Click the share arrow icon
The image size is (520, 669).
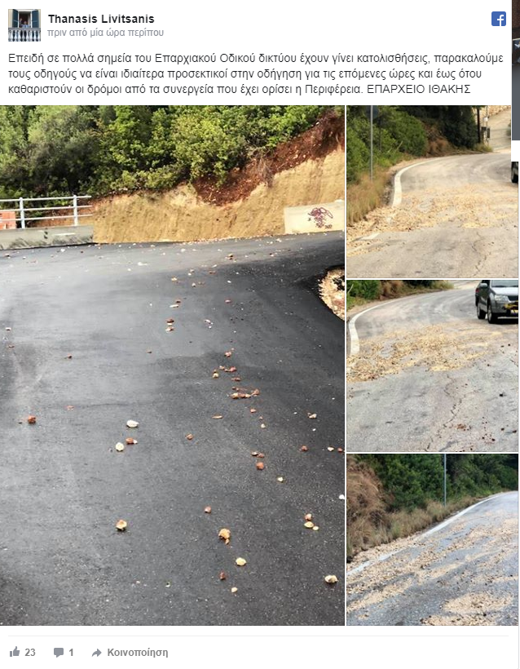(97, 653)
